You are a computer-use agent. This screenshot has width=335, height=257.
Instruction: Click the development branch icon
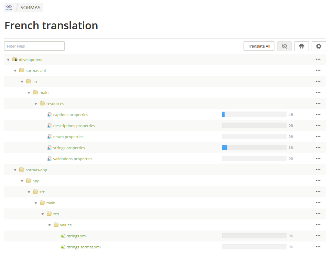click(15, 59)
